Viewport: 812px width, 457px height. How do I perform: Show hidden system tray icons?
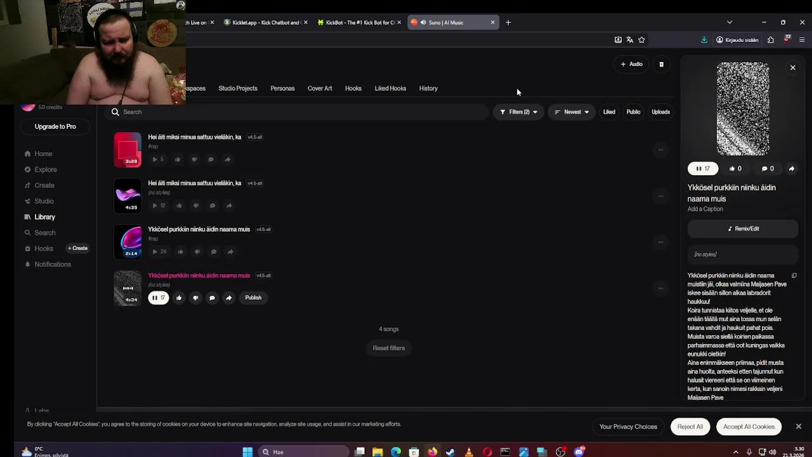pyautogui.click(x=735, y=452)
